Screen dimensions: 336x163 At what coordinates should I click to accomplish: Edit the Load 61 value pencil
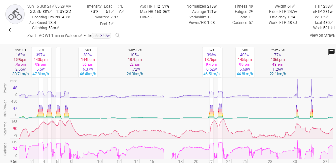tap(113, 11)
